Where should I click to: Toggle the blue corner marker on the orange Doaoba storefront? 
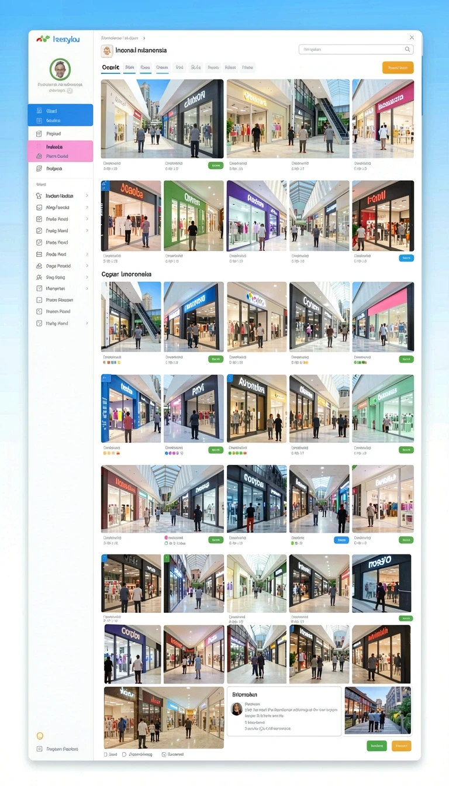(x=105, y=184)
